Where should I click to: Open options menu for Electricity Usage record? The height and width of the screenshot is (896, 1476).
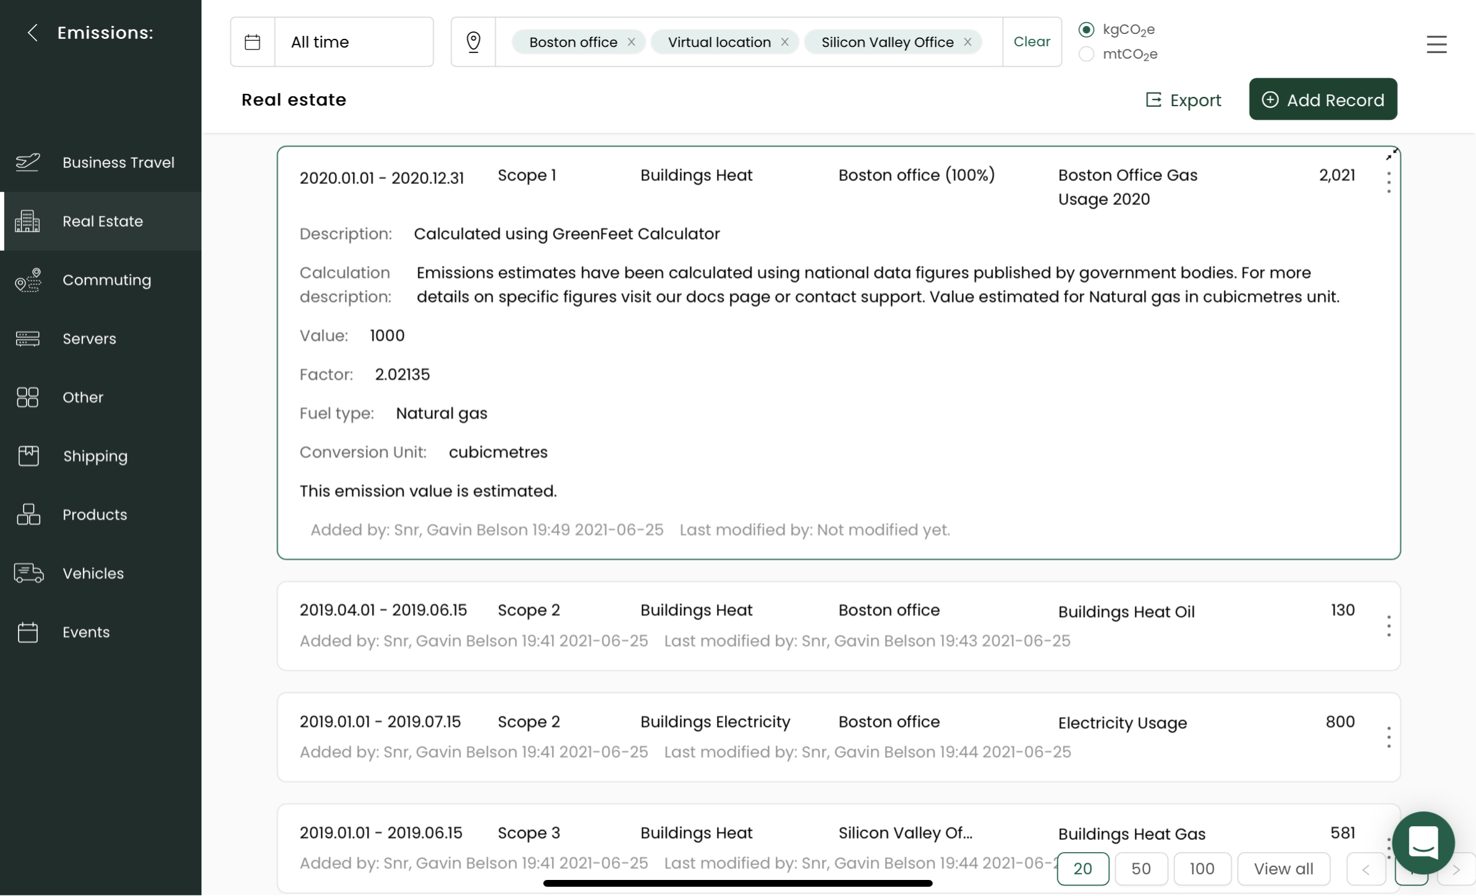click(x=1388, y=737)
